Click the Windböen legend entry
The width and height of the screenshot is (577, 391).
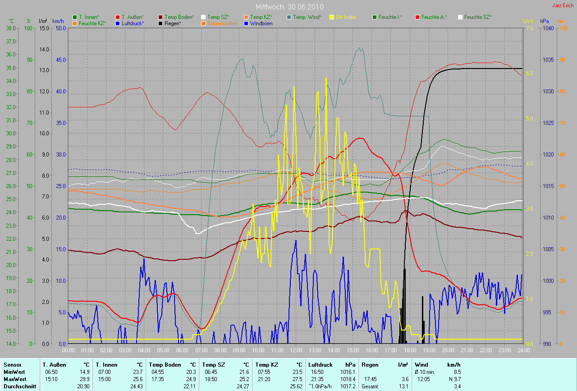(x=258, y=23)
